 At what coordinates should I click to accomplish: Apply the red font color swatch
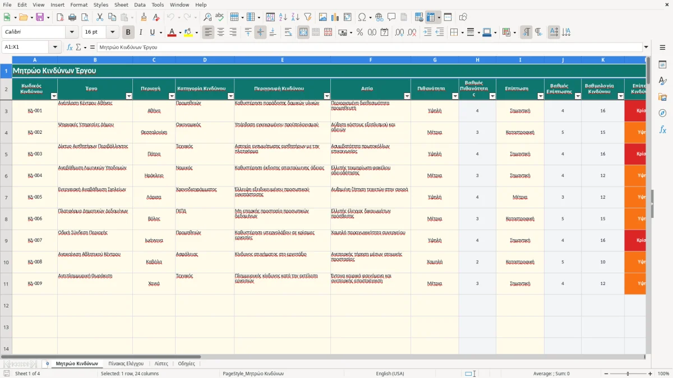[x=171, y=32]
